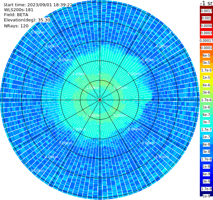Click the 4.00km ring label in lower-left quadrant

coord(51,157)
